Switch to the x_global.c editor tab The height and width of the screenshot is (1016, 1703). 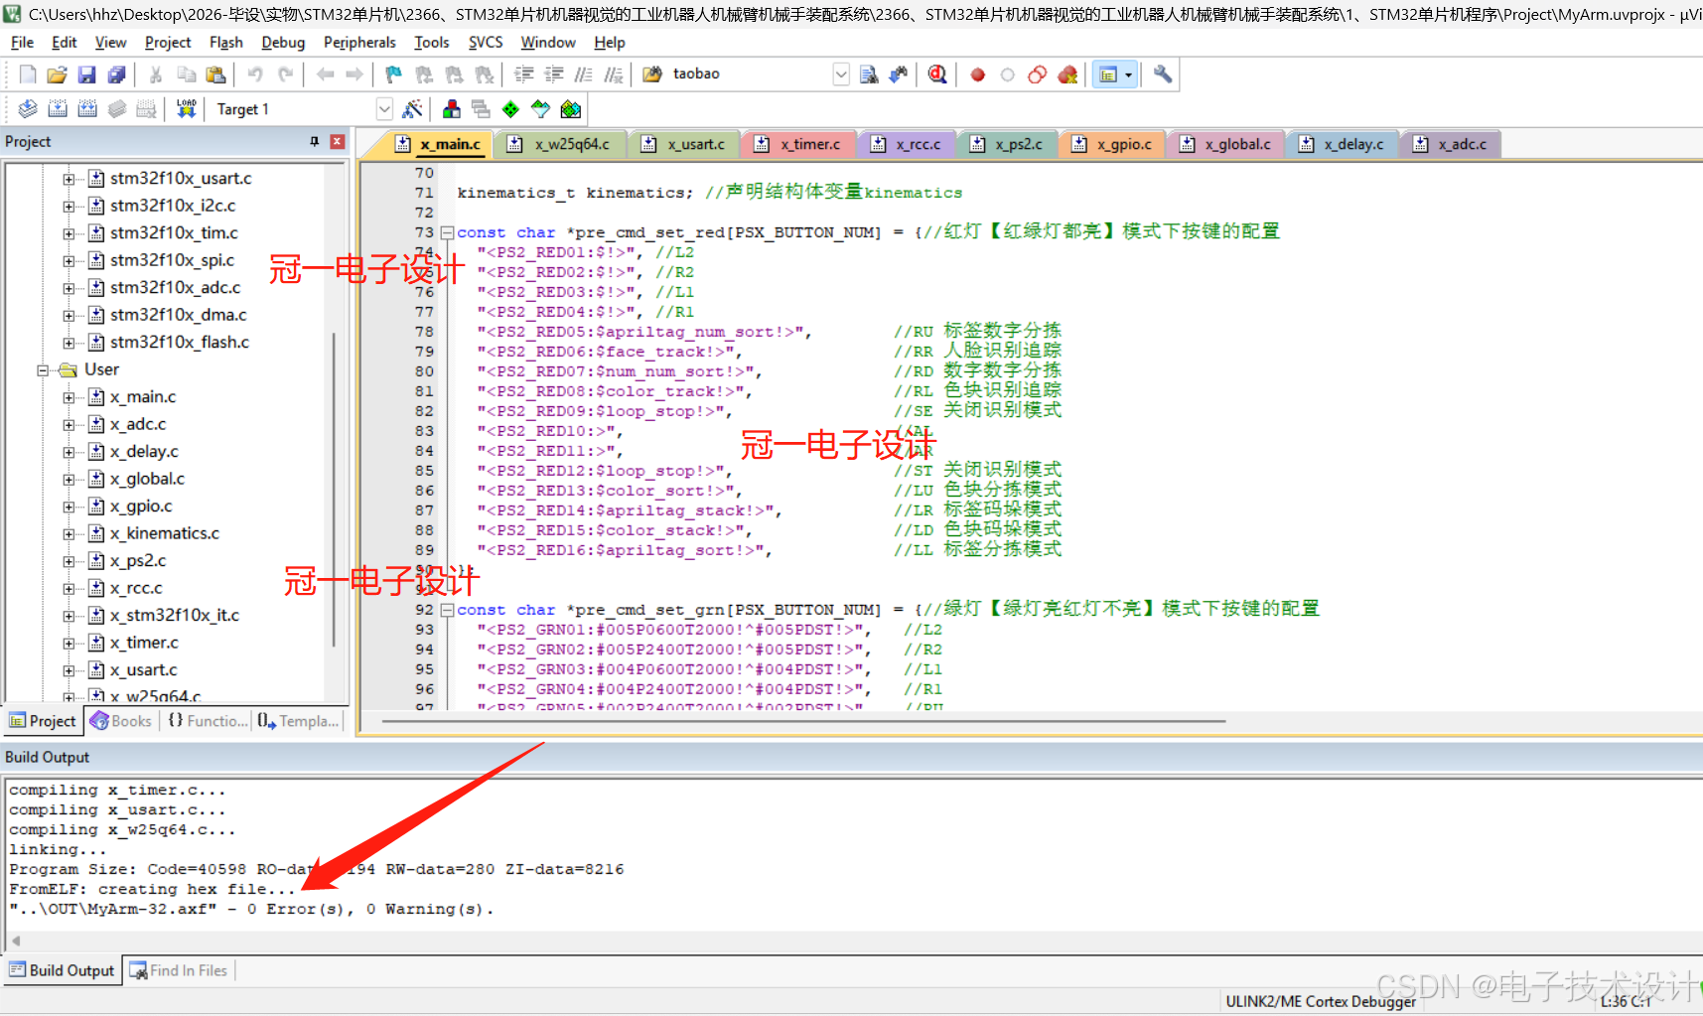coord(1225,145)
